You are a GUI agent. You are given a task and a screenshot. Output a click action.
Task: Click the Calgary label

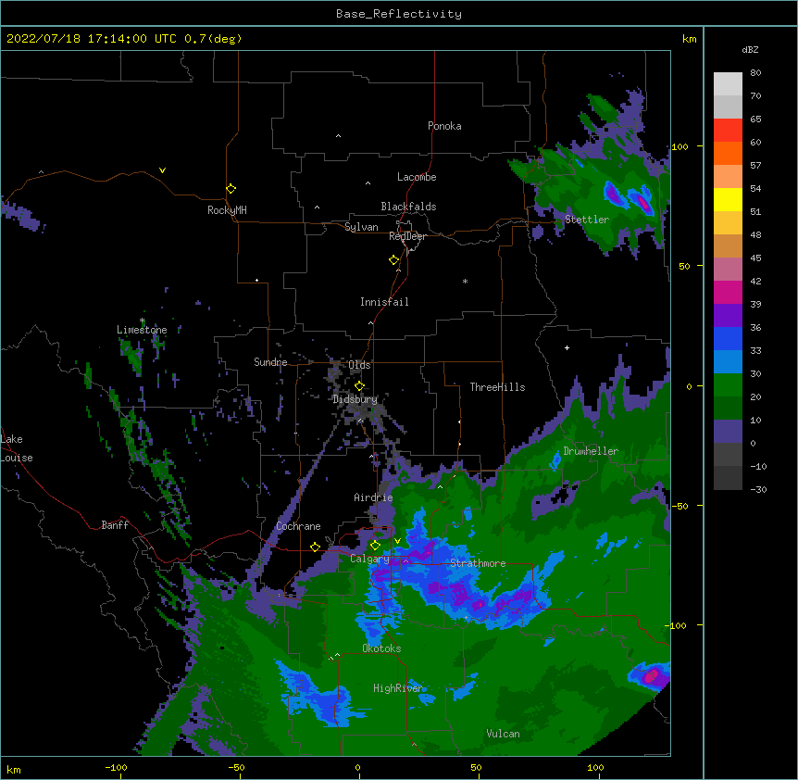point(370,559)
